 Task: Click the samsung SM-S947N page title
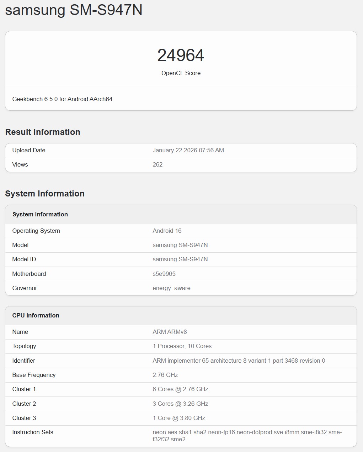(x=74, y=10)
